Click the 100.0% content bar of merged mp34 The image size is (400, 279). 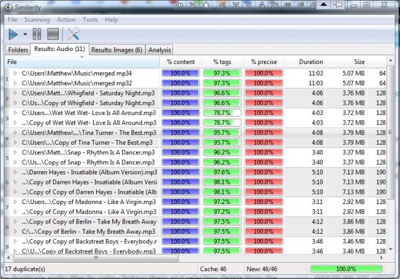(181, 73)
